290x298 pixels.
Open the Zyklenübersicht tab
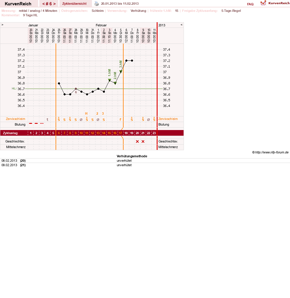[74, 4]
